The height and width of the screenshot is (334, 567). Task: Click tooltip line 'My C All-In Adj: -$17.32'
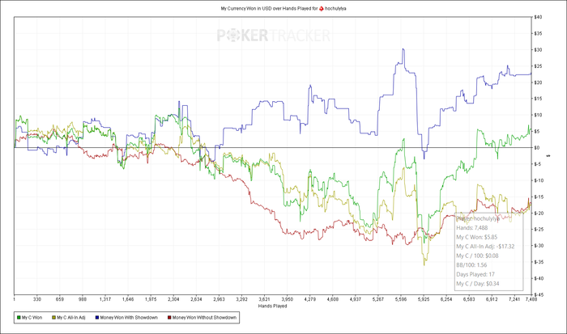coord(485,247)
